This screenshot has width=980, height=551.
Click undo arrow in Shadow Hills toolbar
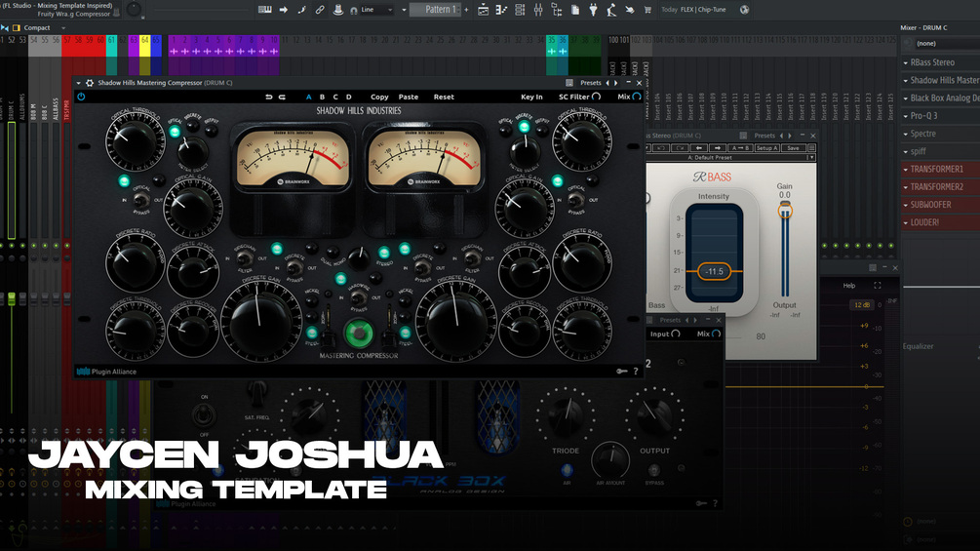point(269,97)
